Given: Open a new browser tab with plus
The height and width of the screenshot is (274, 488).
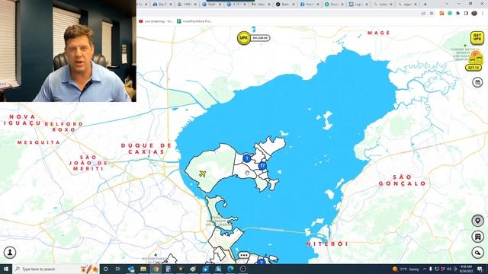Looking at the screenshot, I should (425, 4).
